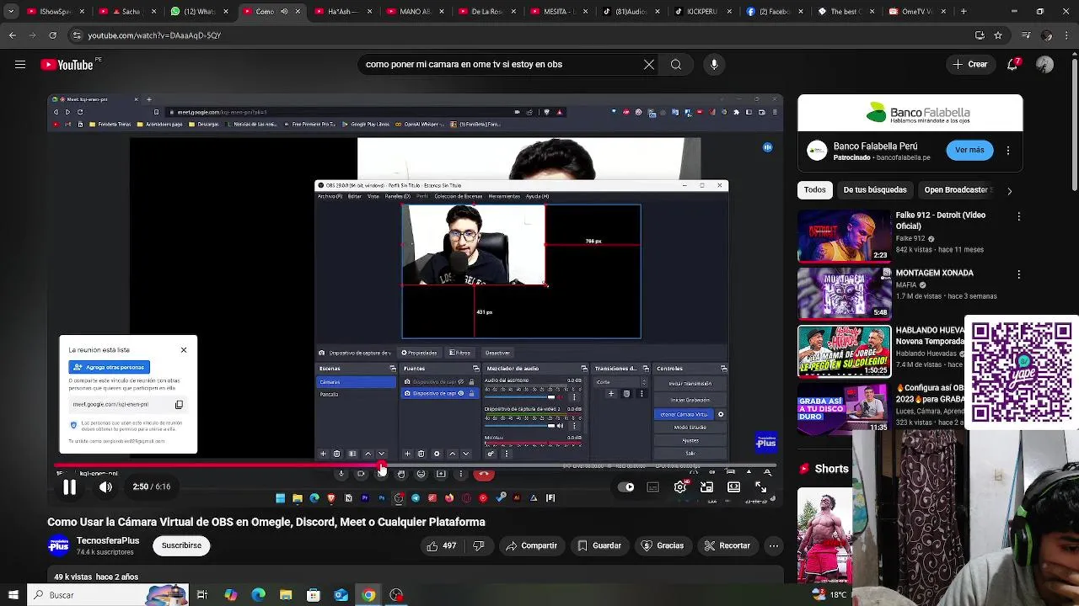Open options for Falke 912 Detroit video
Image resolution: width=1079 pixels, height=606 pixels.
1018,216
